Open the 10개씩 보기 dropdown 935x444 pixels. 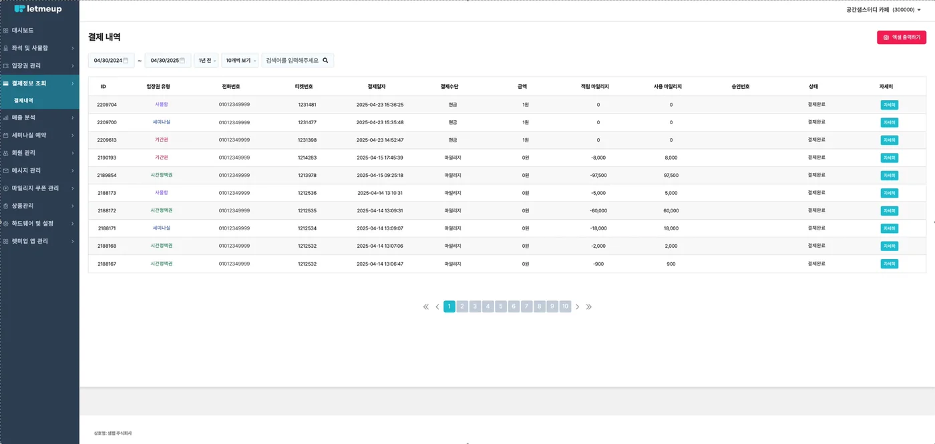click(240, 60)
